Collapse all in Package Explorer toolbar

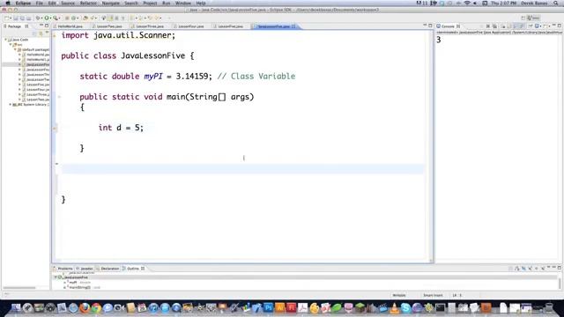(x=34, y=33)
